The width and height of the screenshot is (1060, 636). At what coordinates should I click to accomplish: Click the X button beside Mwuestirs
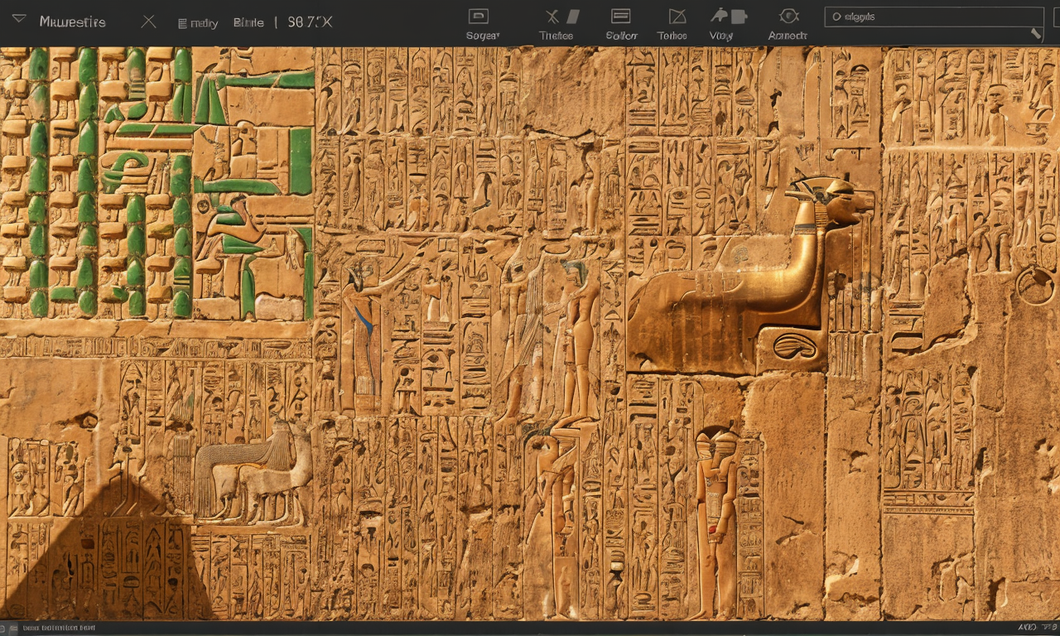pyautogui.click(x=147, y=22)
